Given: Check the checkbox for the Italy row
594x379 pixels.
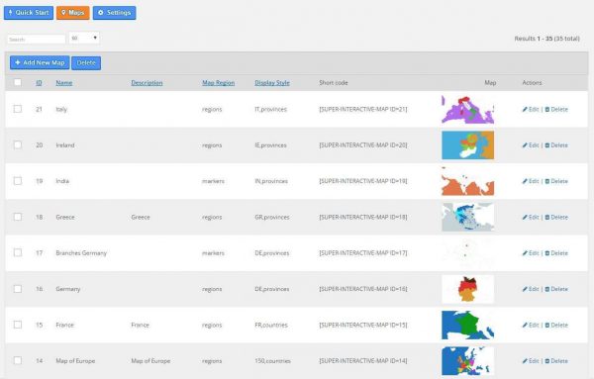Looking at the screenshot, I should click(18, 109).
